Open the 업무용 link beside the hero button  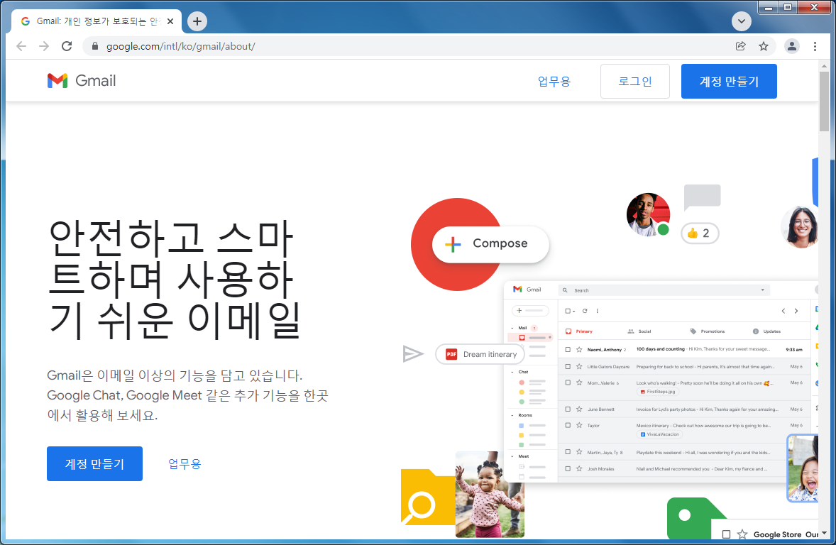(x=185, y=464)
